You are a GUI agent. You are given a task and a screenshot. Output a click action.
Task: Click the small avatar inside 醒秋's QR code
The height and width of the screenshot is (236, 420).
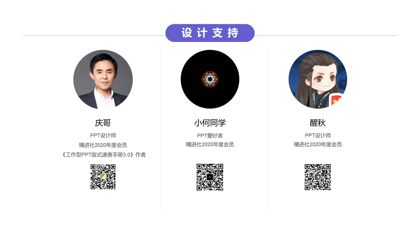click(318, 177)
